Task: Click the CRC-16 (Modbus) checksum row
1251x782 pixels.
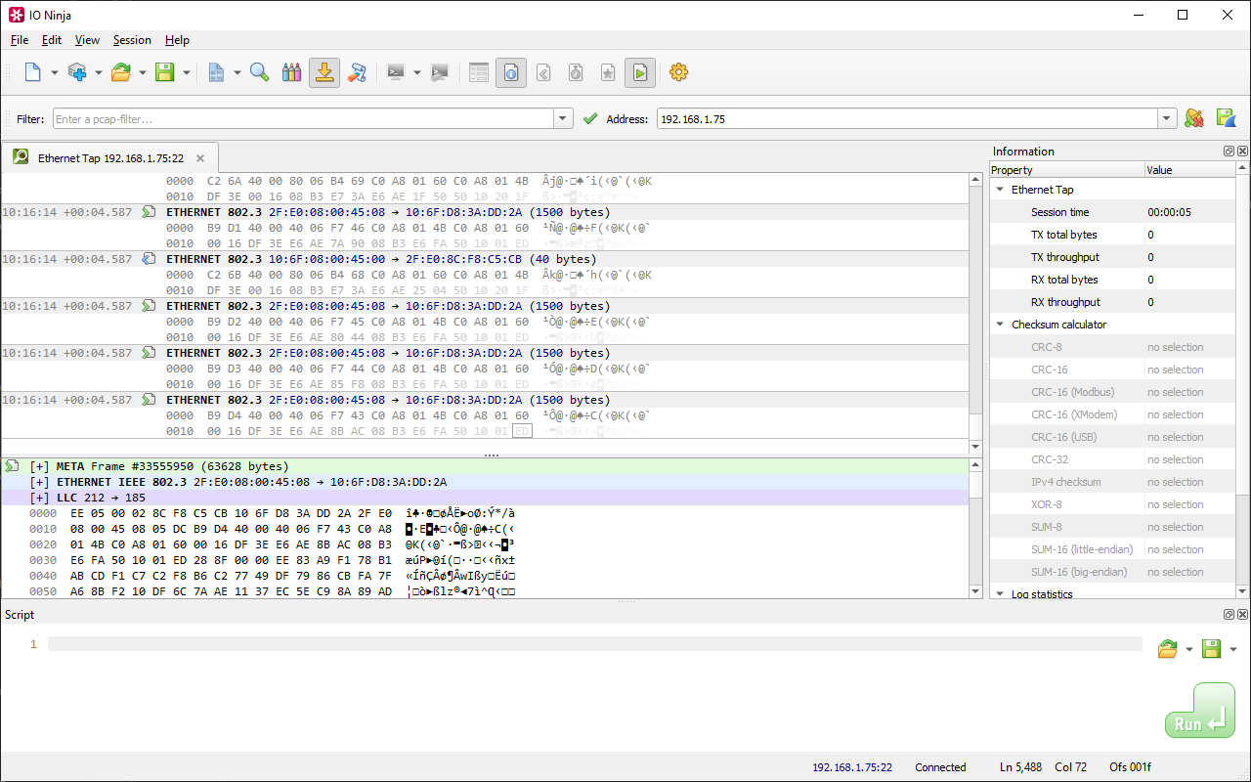Action: pyautogui.click(x=1113, y=392)
